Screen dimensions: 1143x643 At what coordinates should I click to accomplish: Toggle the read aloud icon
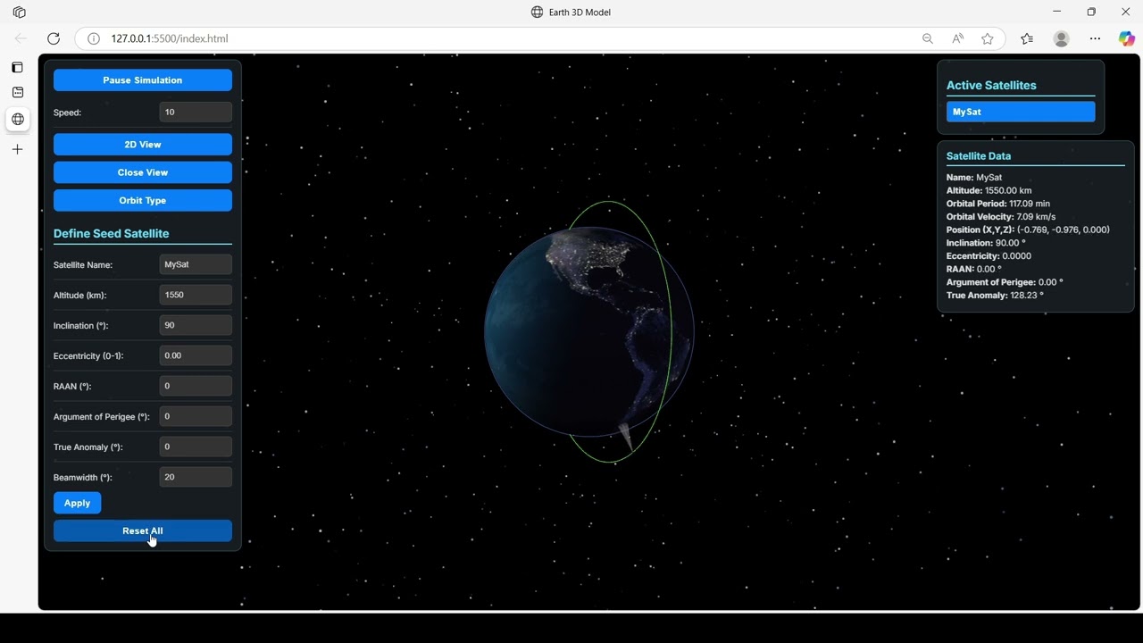point(957,38)
